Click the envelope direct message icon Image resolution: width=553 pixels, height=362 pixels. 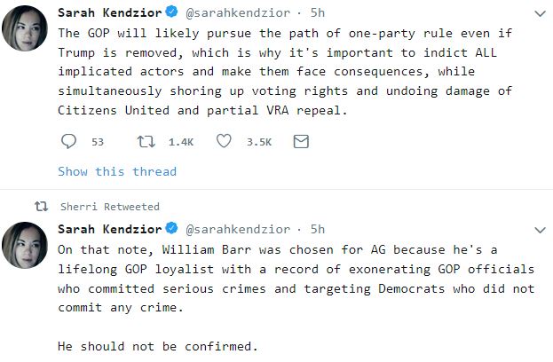pyautogui.click(x=300, y=141)
